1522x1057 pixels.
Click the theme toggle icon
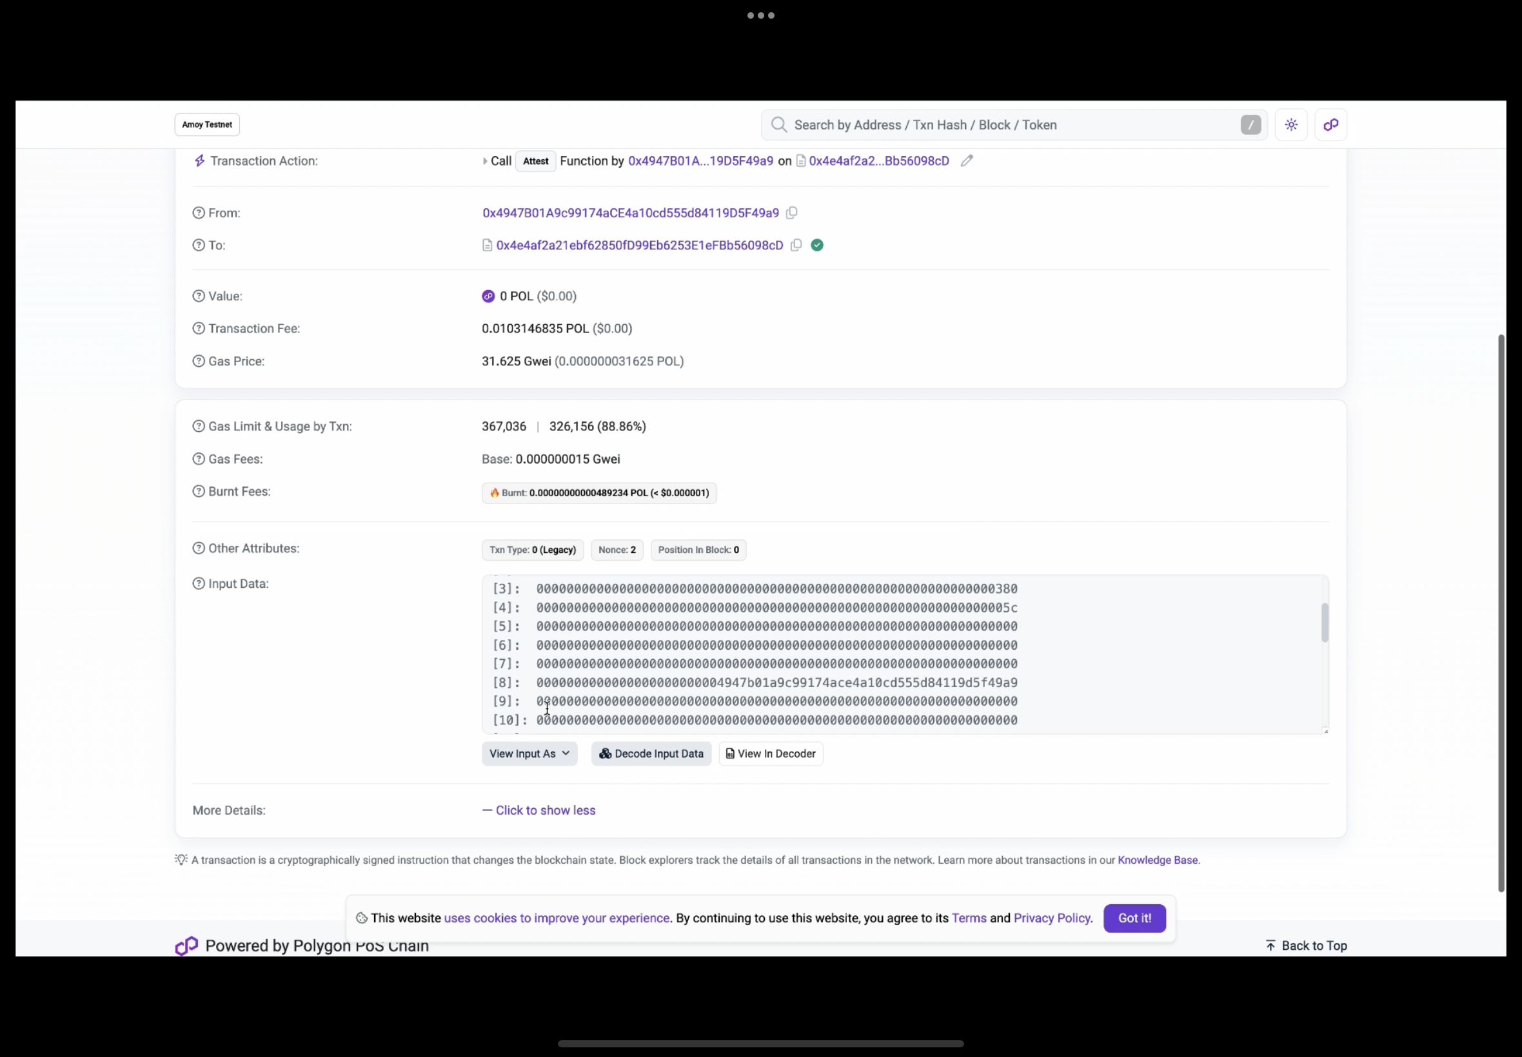click(1290, 124)
